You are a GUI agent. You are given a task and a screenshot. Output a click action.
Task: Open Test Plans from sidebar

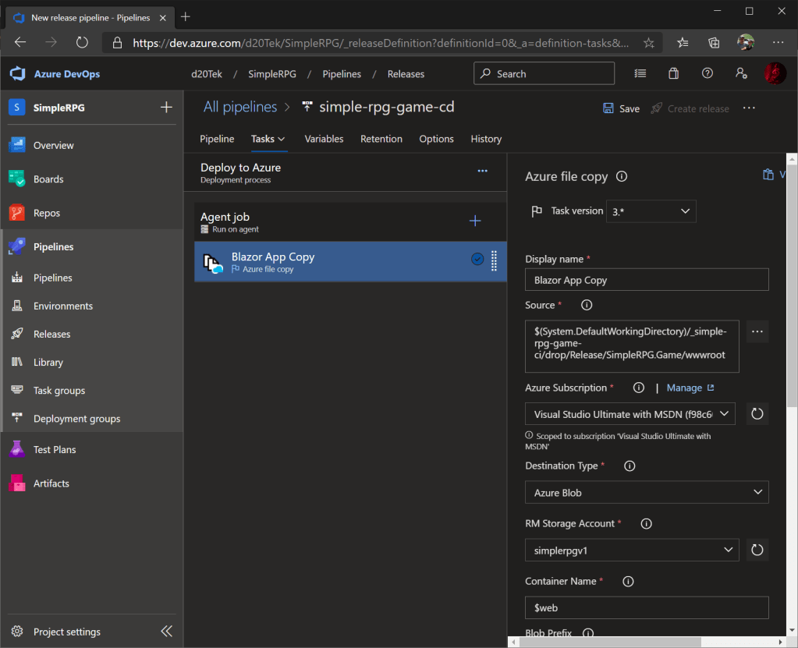tap(54, 449)
